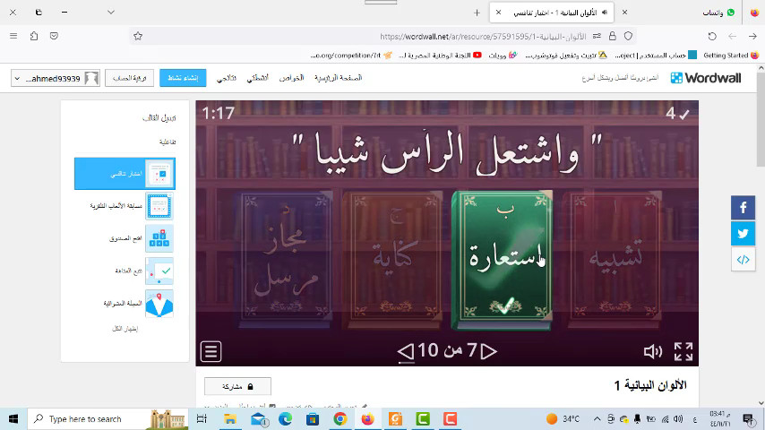Open the competition bookmark

tap(350, 56)
